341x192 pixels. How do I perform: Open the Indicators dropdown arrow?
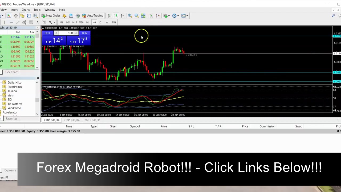click(x=169, y=16)
